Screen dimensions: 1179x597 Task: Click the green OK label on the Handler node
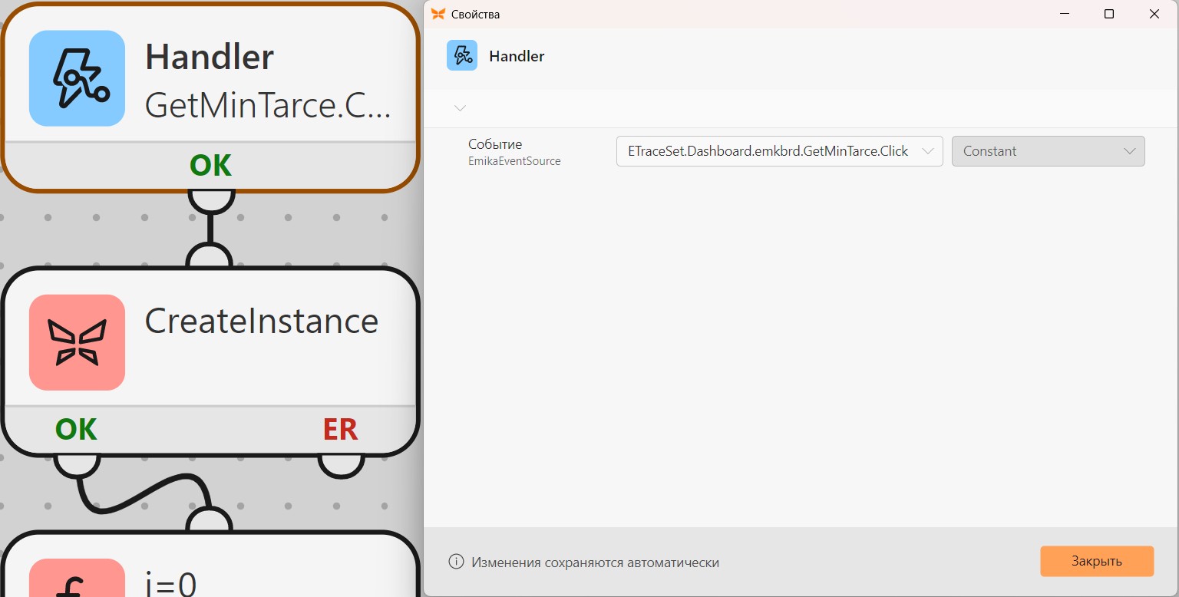click(x=211, y=165)
